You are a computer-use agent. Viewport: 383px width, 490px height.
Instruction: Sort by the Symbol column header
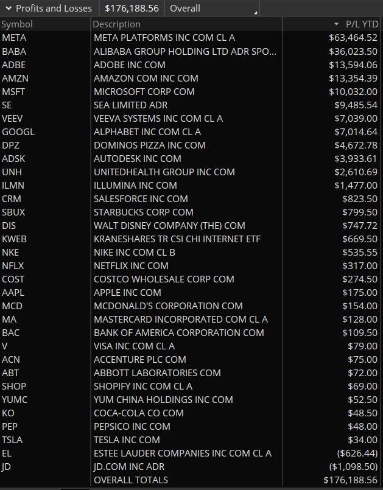(x=17, y=24)
